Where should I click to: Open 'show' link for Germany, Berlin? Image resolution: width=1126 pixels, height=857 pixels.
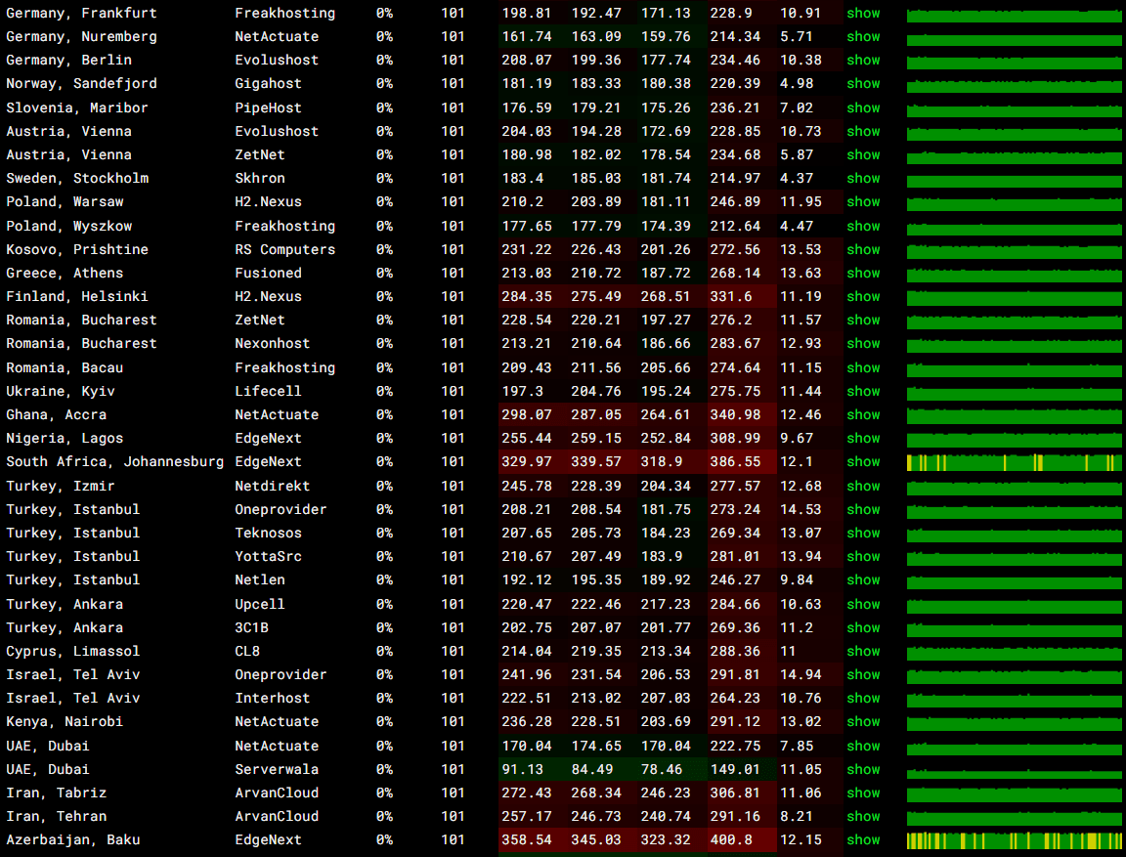pyautogui.click(x=863, y=61)
